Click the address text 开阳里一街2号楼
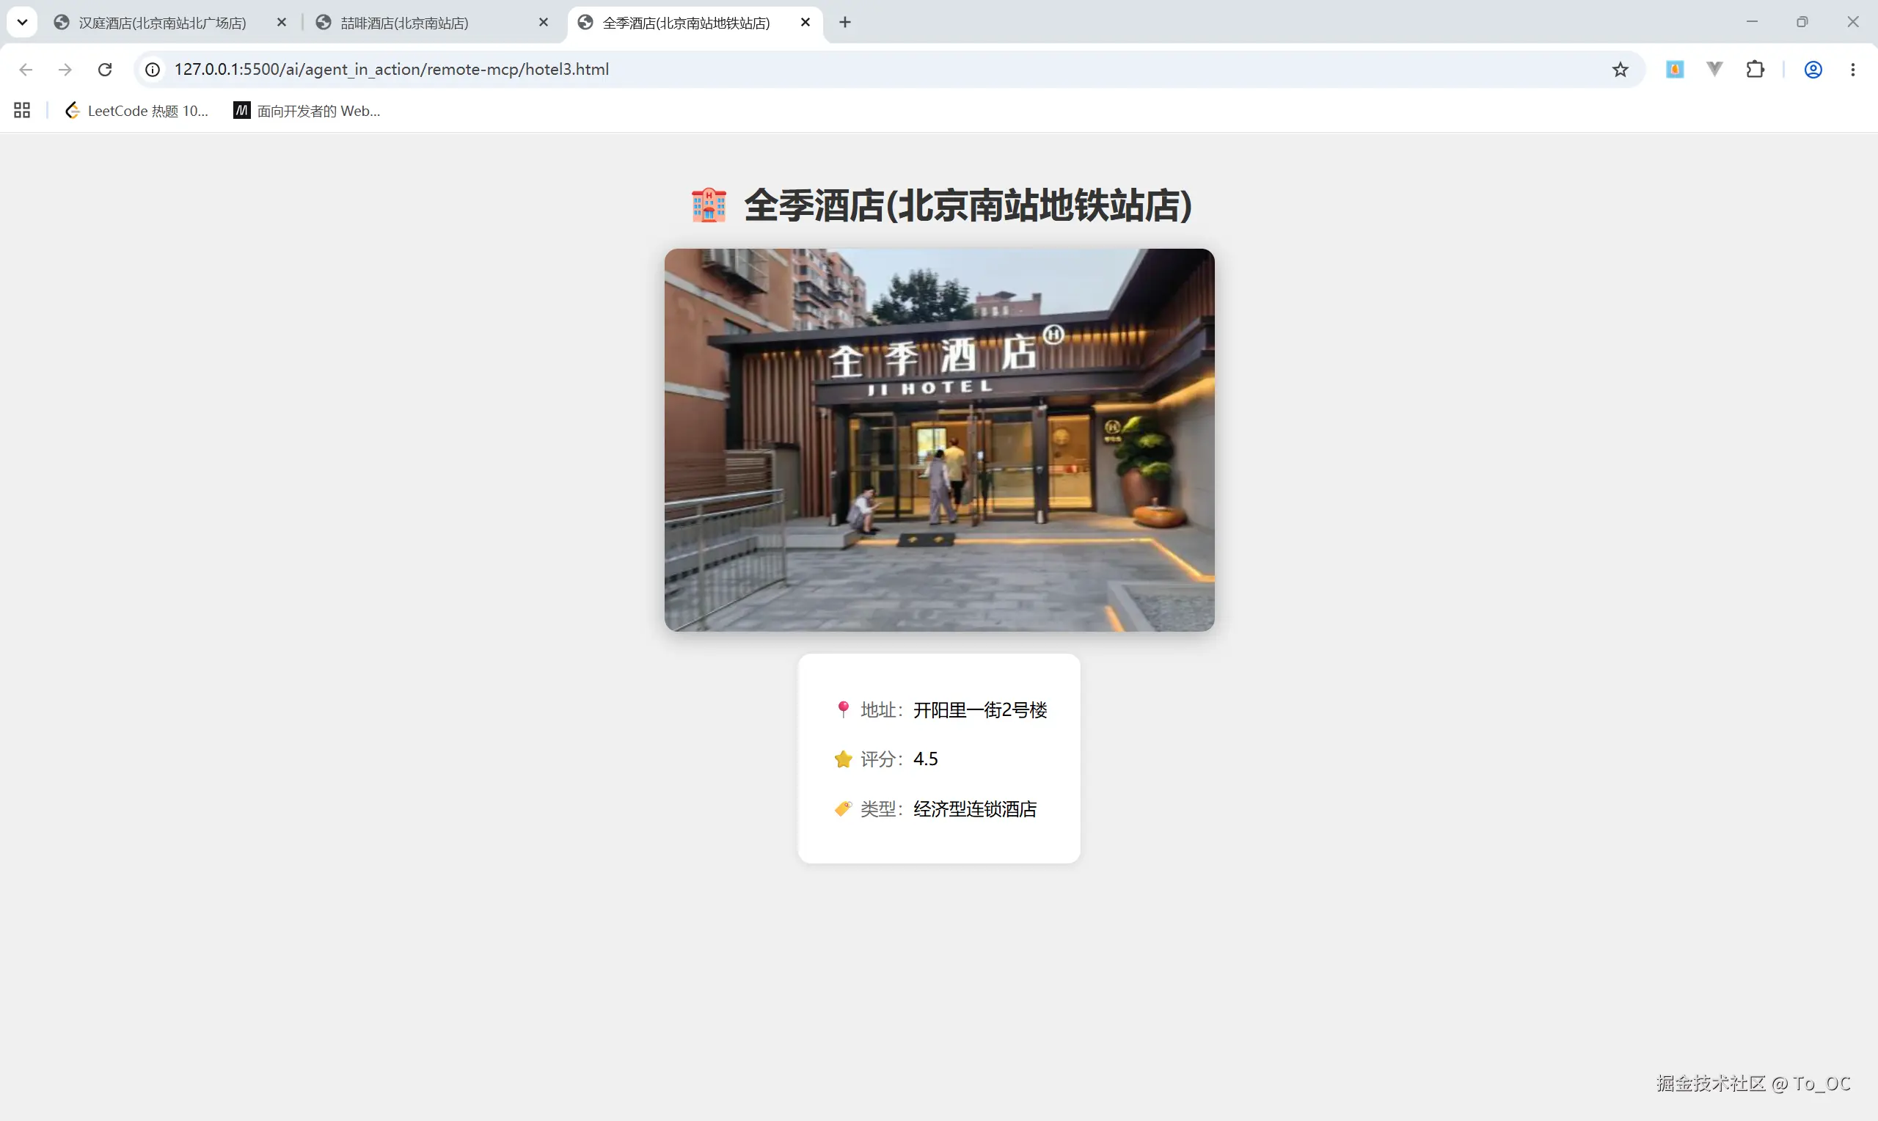Screen dimensions: 1878x1121 (x=980, y=710)
